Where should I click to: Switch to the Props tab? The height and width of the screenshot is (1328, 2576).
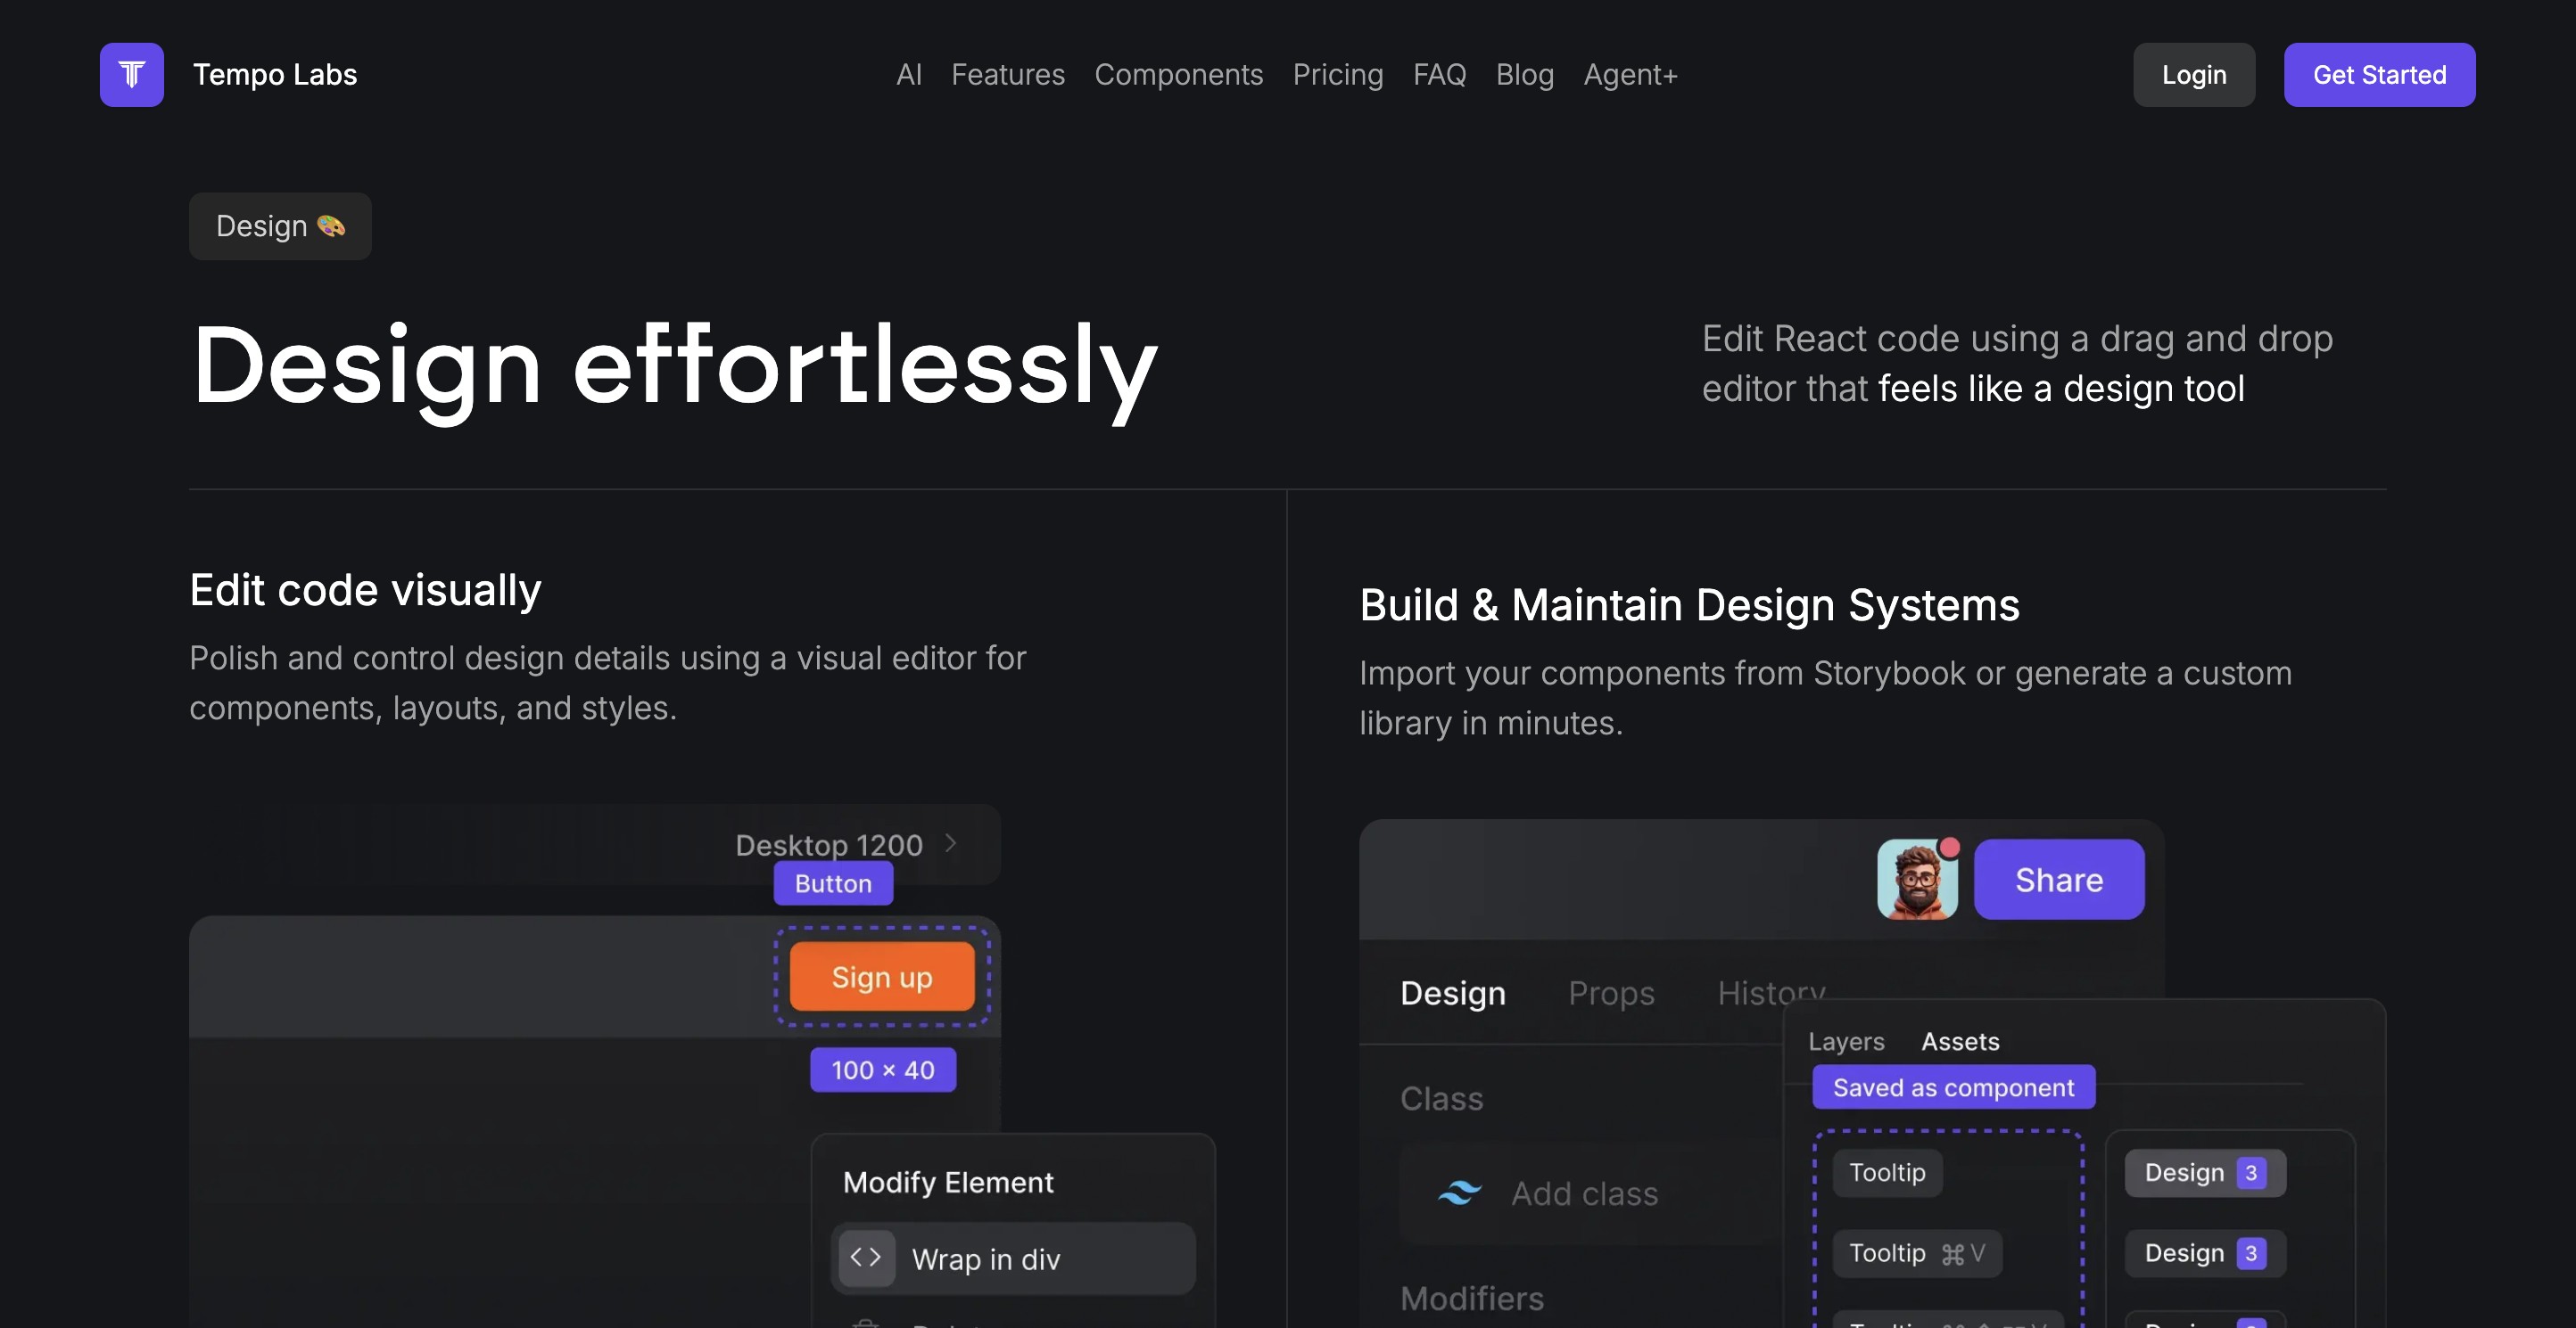coord(1610,993)
